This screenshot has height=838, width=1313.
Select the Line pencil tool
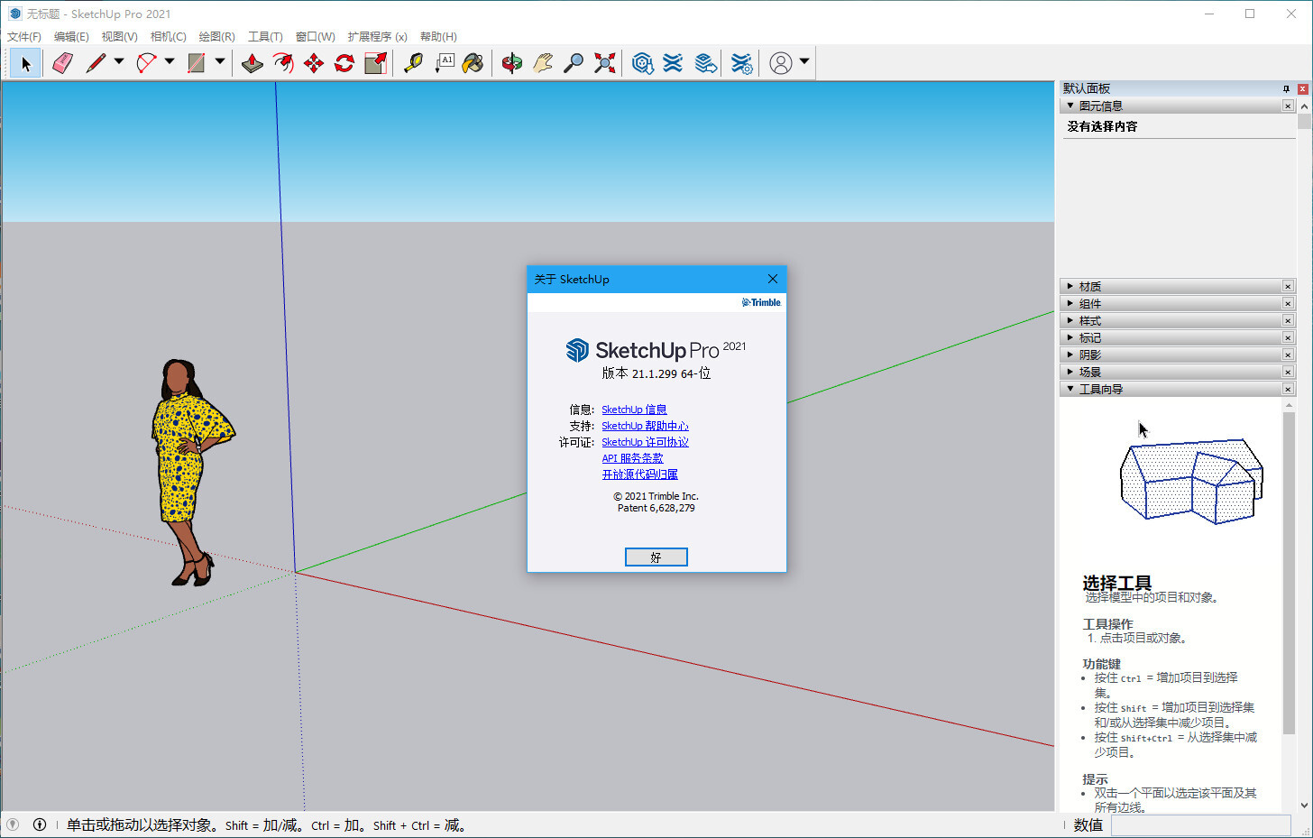[95, 63]
